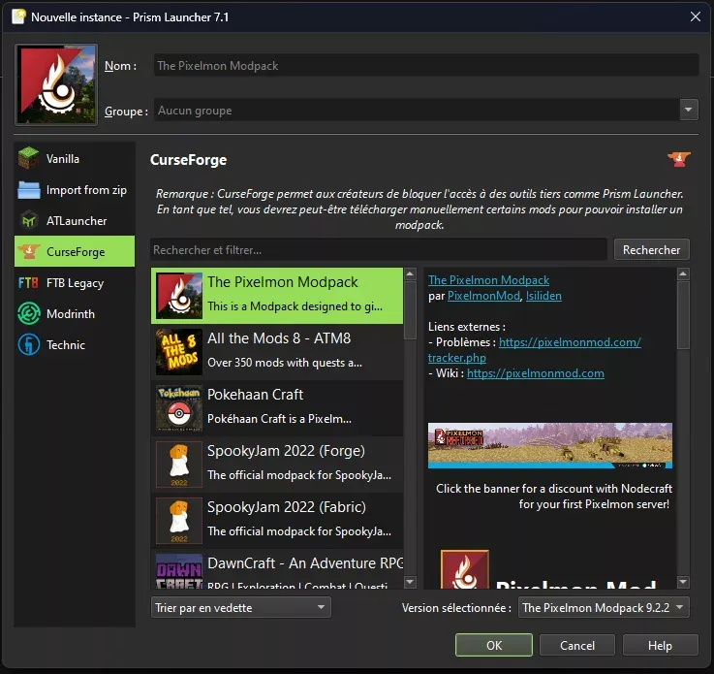Select the 'DawnCraft - An Adventure RPG' title
Viewport: 714px width, 674px height.
(x=305, y=562)
